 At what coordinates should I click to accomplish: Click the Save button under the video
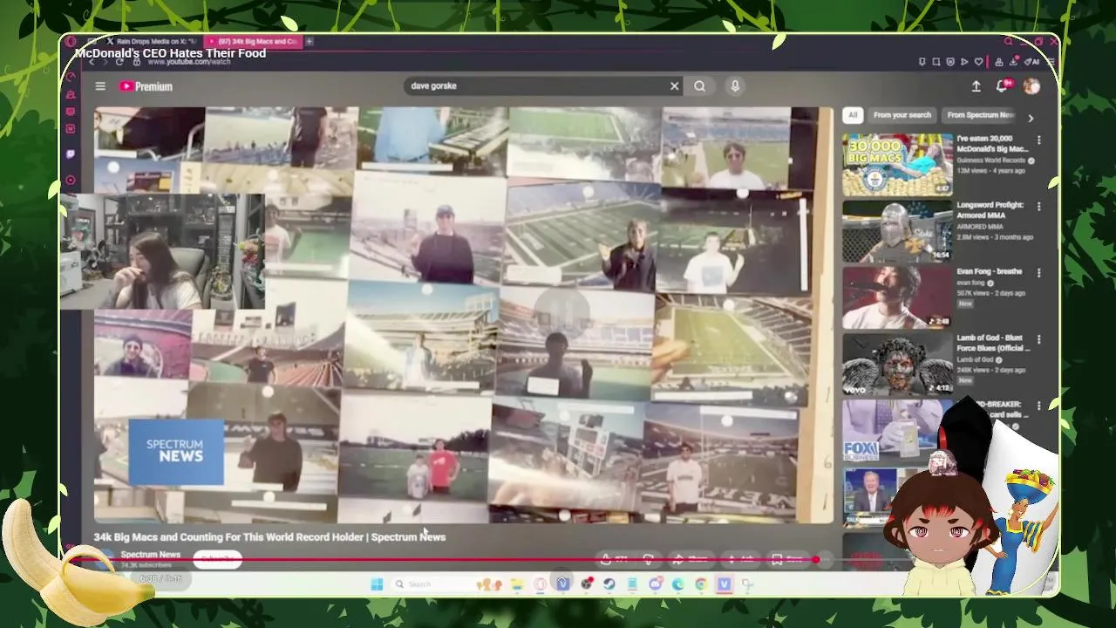(x=787, y=559)
